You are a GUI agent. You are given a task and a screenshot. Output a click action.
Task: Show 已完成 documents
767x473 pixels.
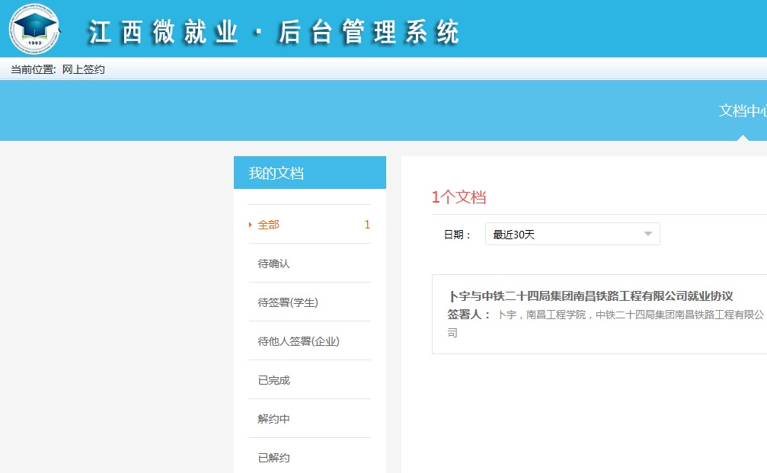pyautogui.click(x=274, y=380)
